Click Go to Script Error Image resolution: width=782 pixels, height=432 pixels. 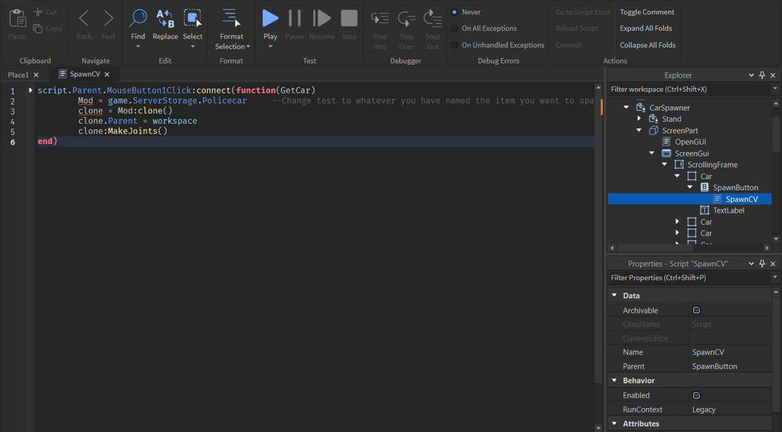[583, 12]
